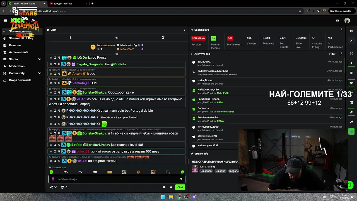Click Maximalio_Bg in the gifter leaderboard

click(128, 45)
